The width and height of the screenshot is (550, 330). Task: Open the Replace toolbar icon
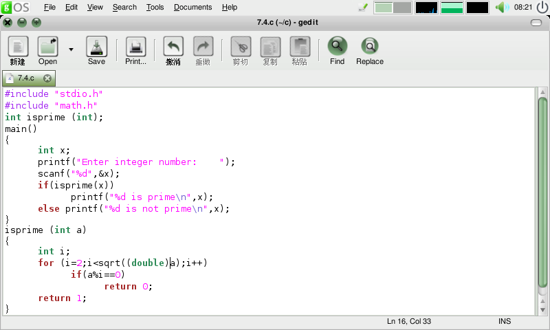point(370,46)
